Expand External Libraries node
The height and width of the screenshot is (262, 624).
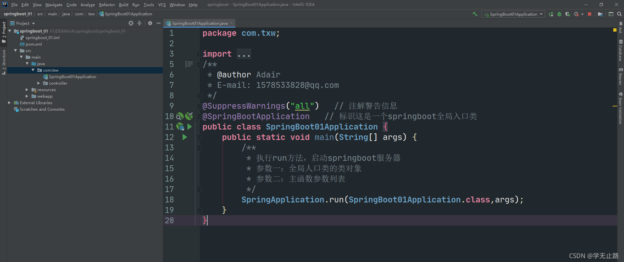[10, 103]
